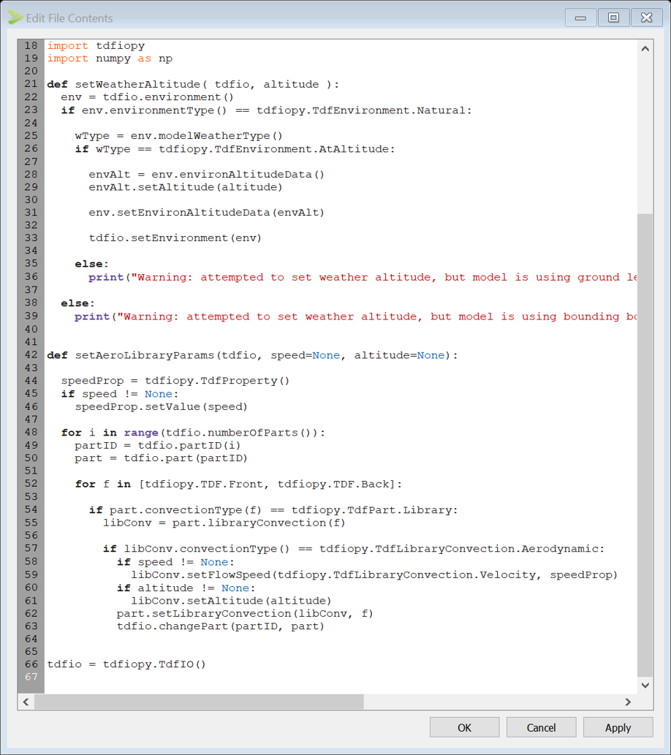Click on 'libConv.setAltitude(altitude)' line
The image size is (671, 755).
point(231,601)
